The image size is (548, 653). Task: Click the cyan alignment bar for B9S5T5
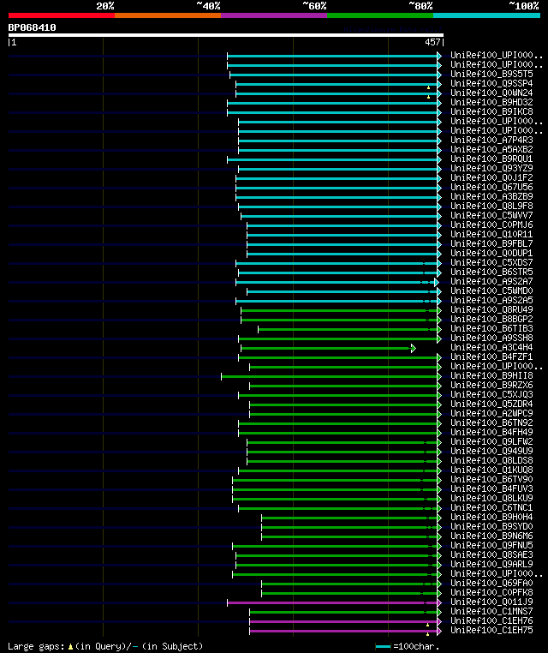(333, 75)
